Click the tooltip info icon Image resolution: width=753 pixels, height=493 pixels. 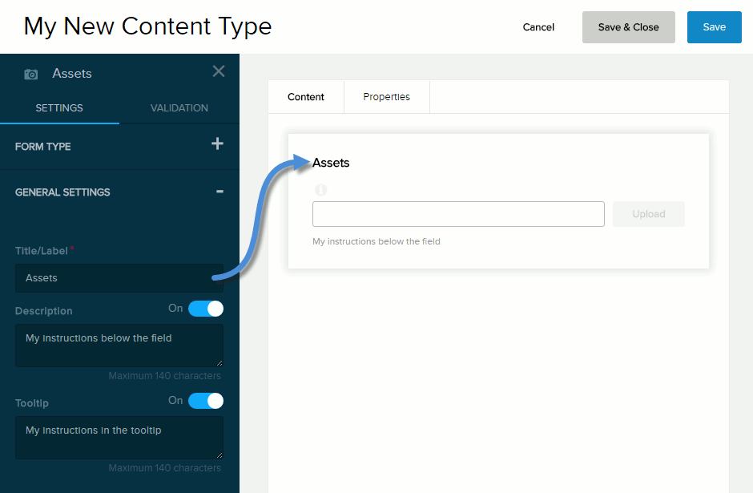tap(321, 190)
